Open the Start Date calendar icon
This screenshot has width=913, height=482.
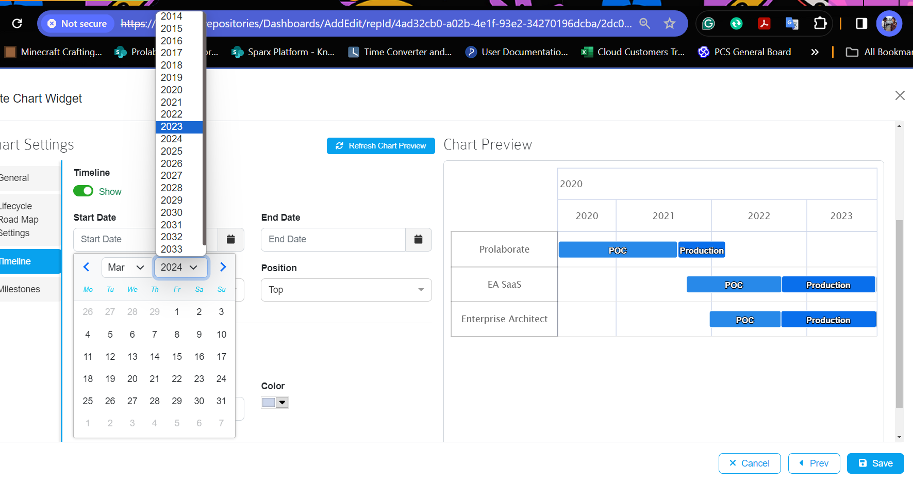pos(231,239)
